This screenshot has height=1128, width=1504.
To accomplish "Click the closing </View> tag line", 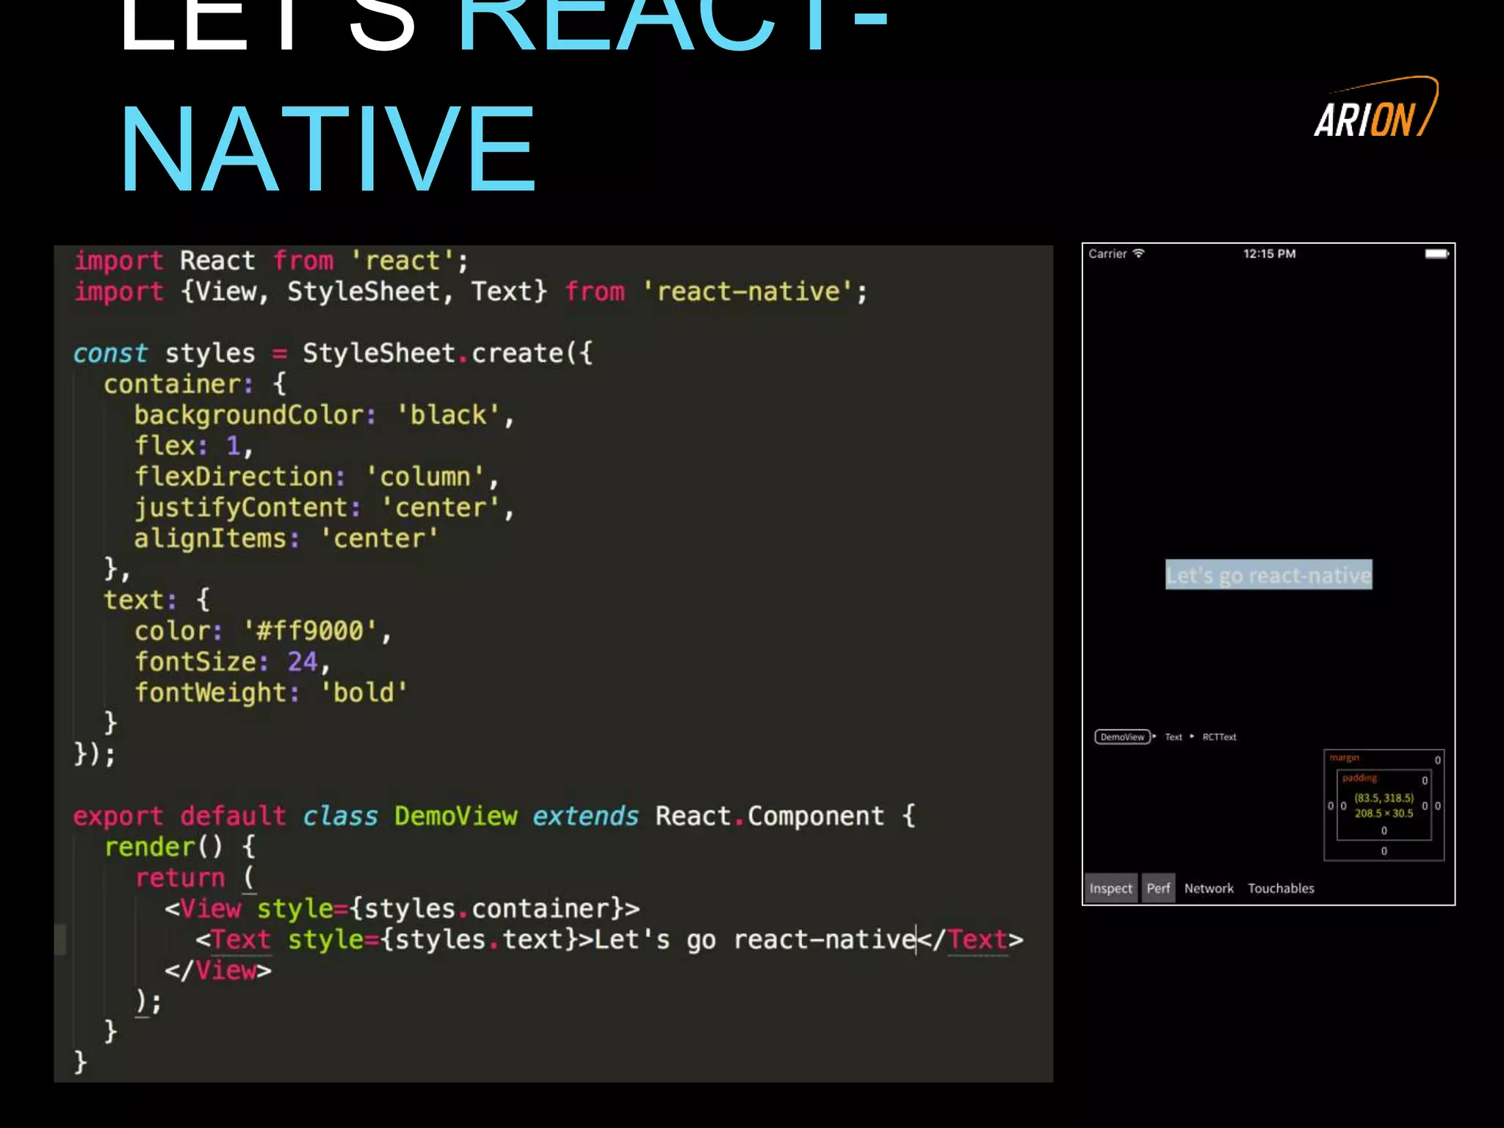I will pos(218,970).
